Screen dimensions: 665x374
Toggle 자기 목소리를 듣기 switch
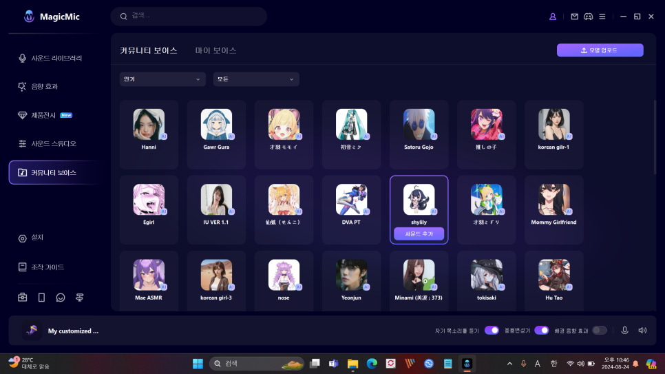492,331
